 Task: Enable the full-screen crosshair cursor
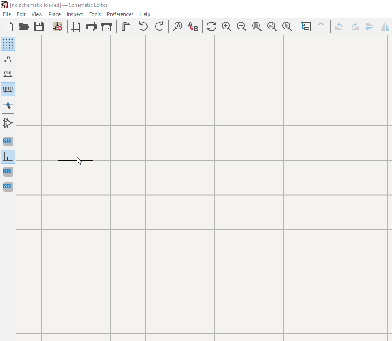click(x=7, y=105)
